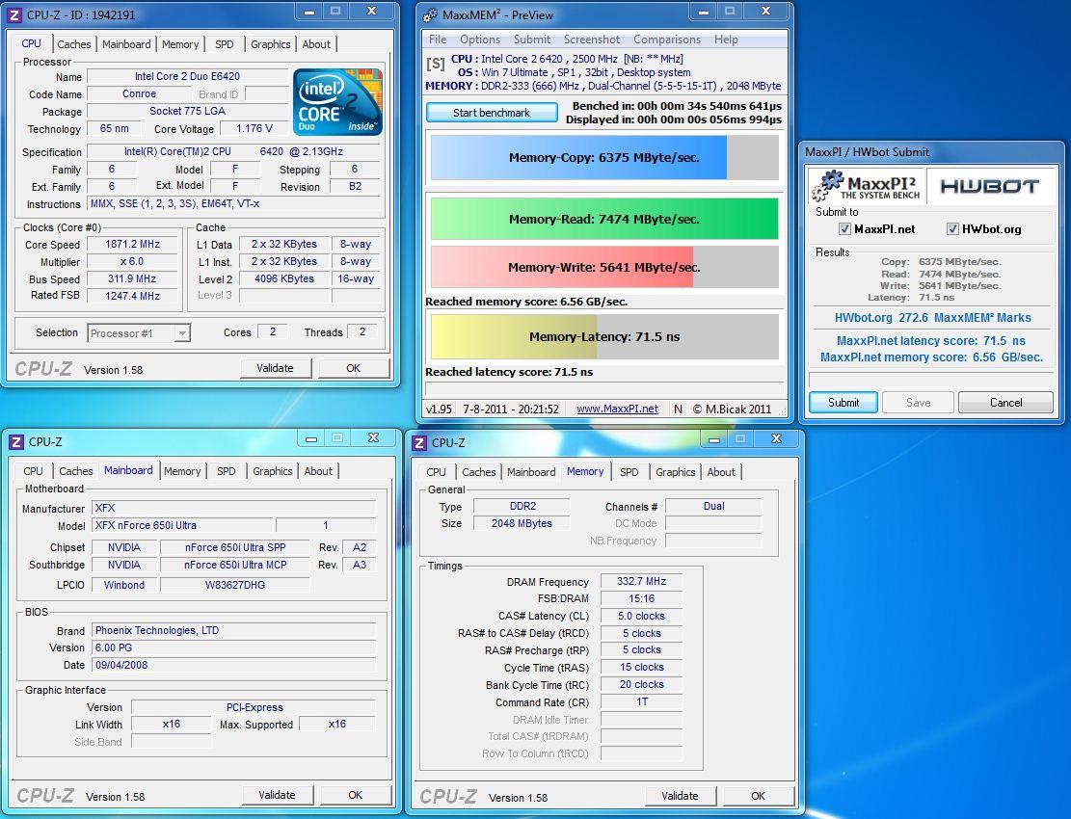This screenshot has height=819, width=1071.
Task: Click the CPU-Z icon in the Memory window title bar
Action: 419,443
